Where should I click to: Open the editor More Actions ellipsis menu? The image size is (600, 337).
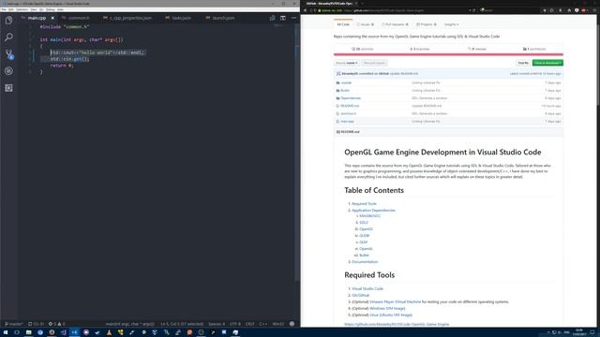coord(293,18)
